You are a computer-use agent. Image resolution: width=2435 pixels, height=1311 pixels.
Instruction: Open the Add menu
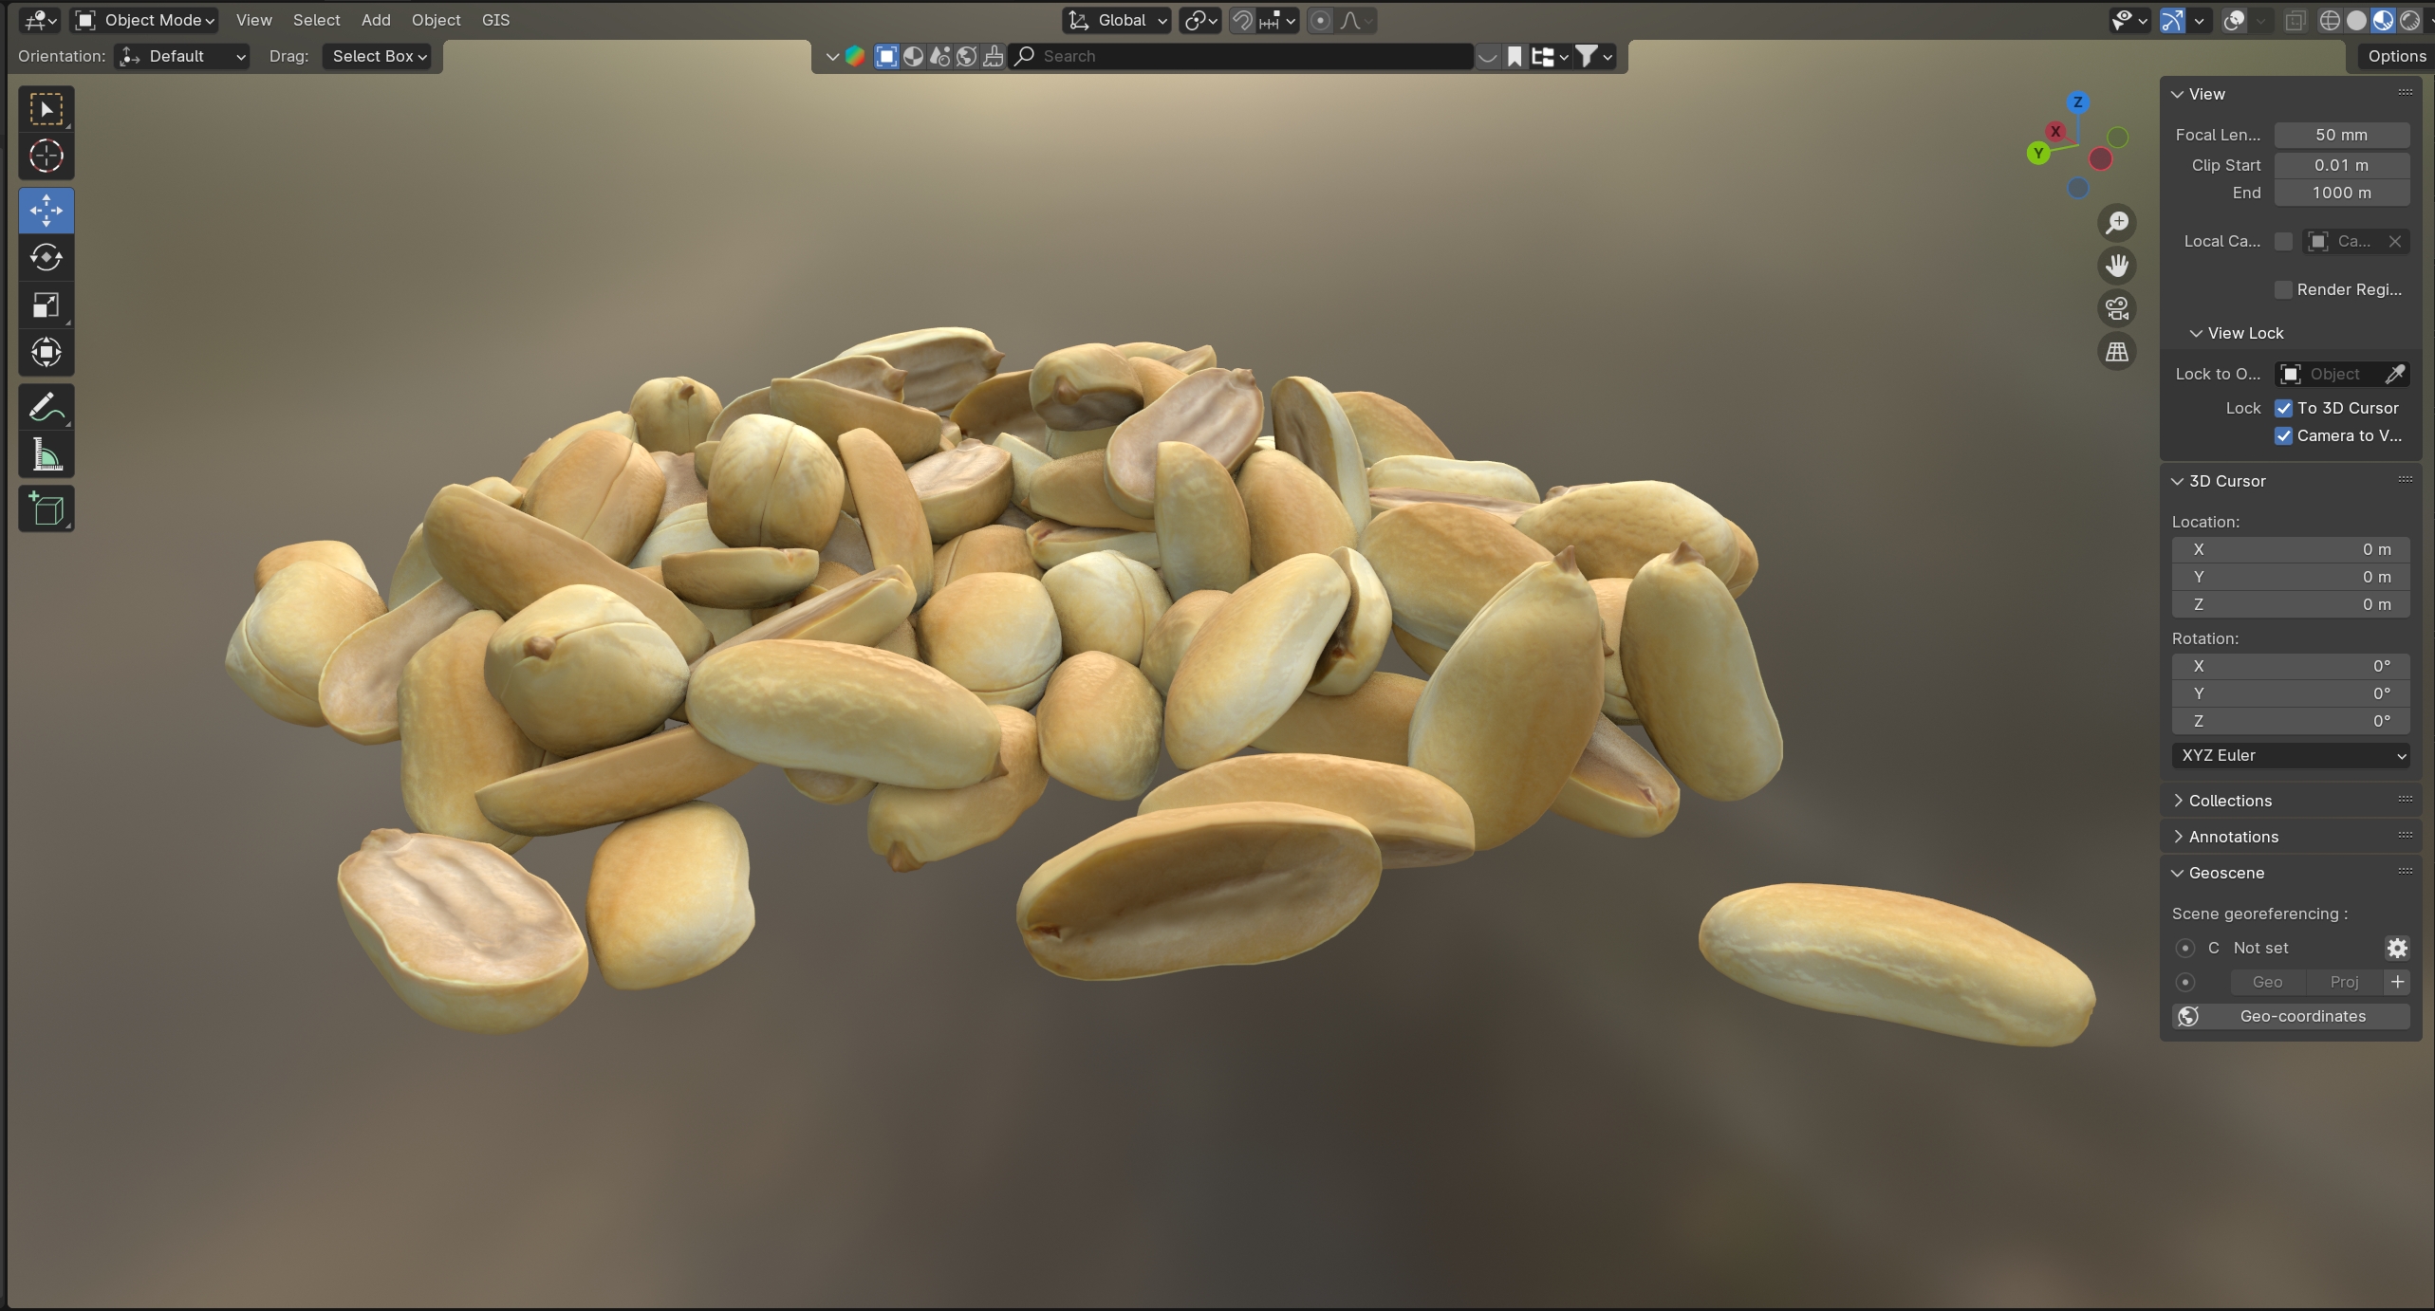point(375,20)
